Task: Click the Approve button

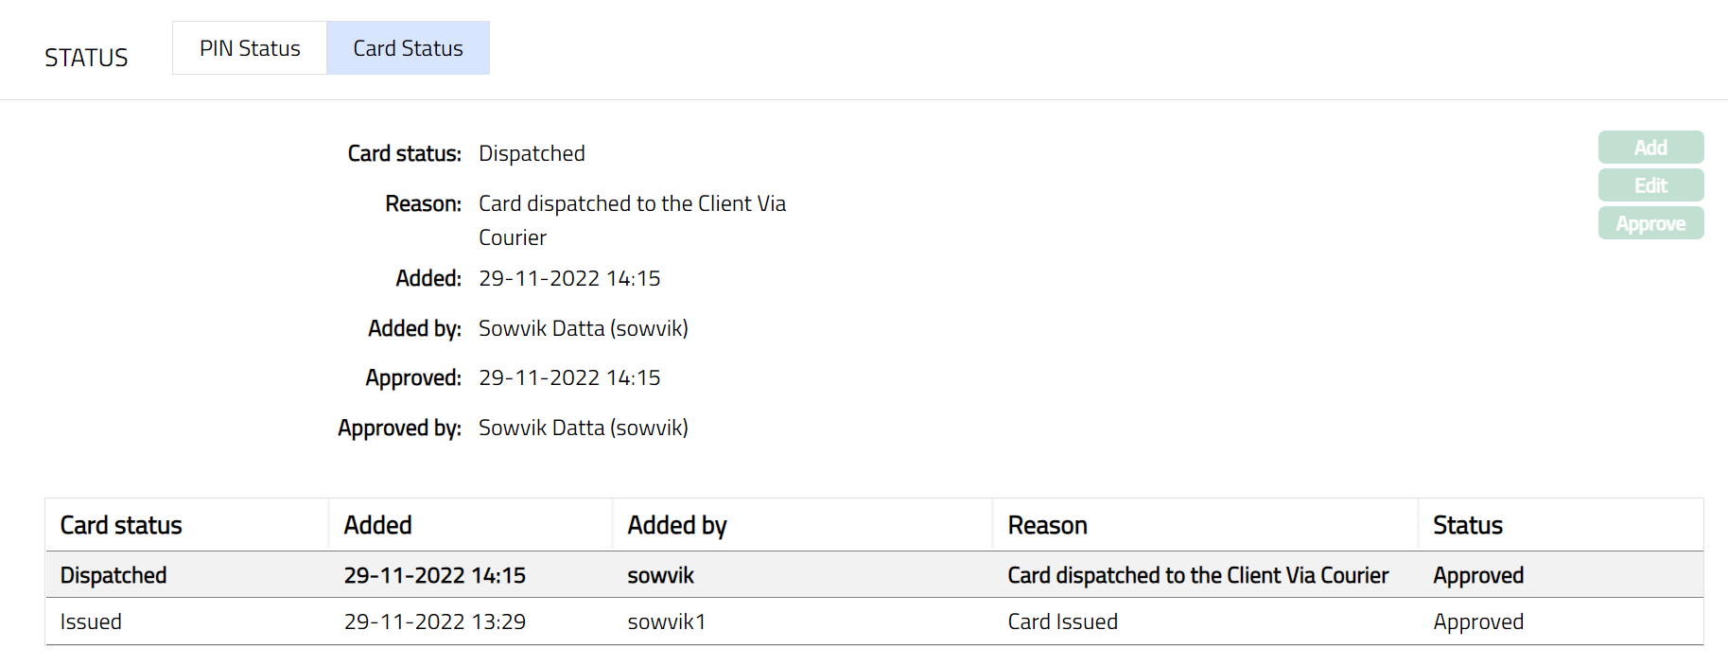Action: pyautogui.click(x=1650, y=223)
